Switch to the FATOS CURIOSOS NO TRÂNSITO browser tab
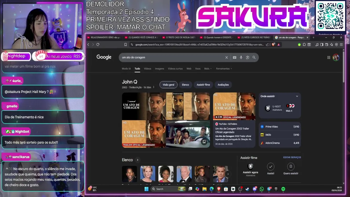Image resolution: width=350 pixels, height=197 pixels. click(x=254, y=37)
